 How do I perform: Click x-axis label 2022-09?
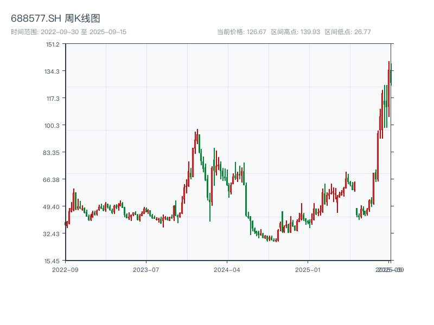[x=65, y=270]
